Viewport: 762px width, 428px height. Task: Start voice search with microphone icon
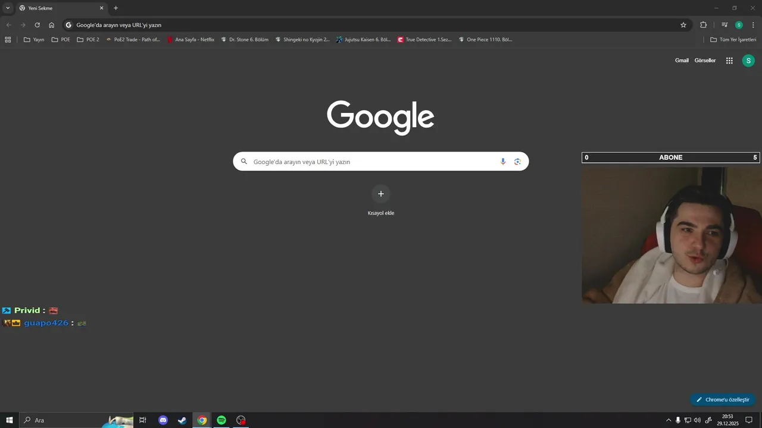[x=503, y=162]
